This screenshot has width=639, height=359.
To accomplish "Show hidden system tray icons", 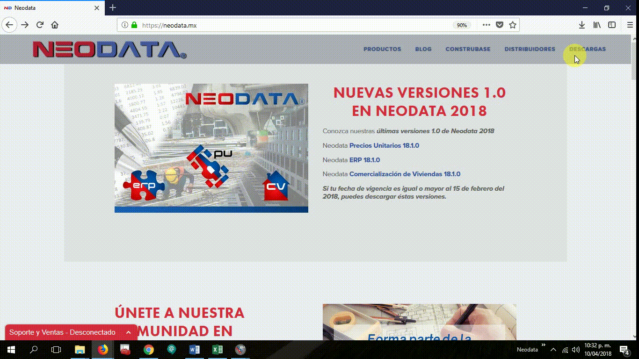I will tap(553, 350).
